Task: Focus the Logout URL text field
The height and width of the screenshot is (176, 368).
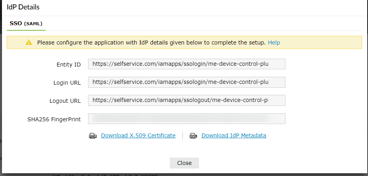Action: coord(186,100)
